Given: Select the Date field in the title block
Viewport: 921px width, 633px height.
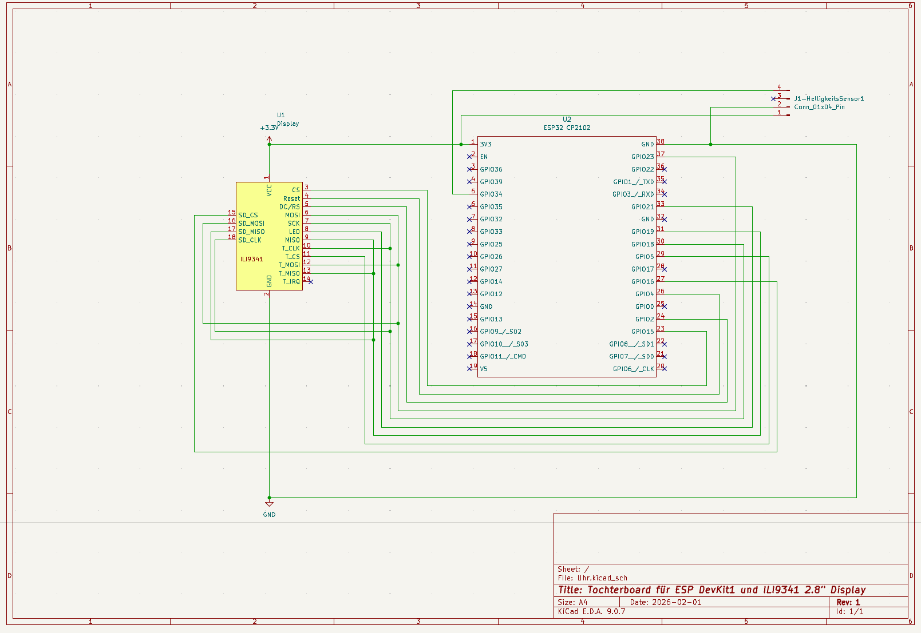Looking at the screenshot, I should point(665,602).
